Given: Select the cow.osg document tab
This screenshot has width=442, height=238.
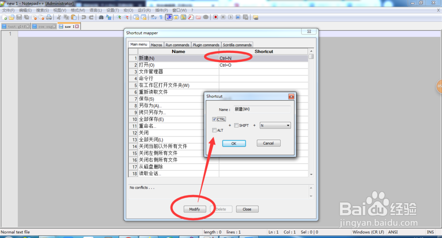Looking at the screenshot, I should click(44, 26).
